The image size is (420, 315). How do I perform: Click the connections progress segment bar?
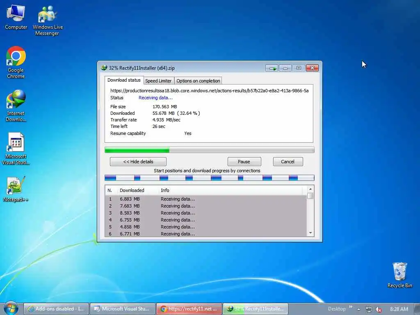coord(210,178)
